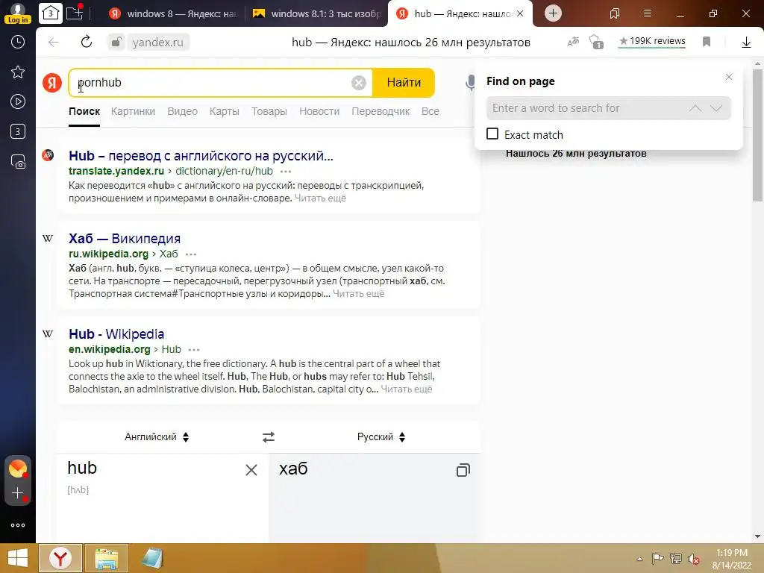Open bookmarks star in left sidebar
Screen dimensions: 764x573
[x=18, y=72]
